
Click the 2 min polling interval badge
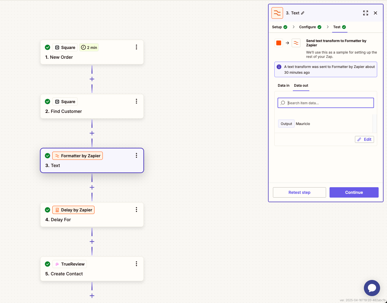coord(89,48)
